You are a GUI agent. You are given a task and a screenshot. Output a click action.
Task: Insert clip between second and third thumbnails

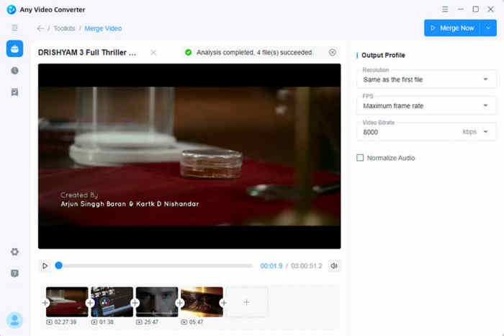pyautogui.click(x=135, y=303)
